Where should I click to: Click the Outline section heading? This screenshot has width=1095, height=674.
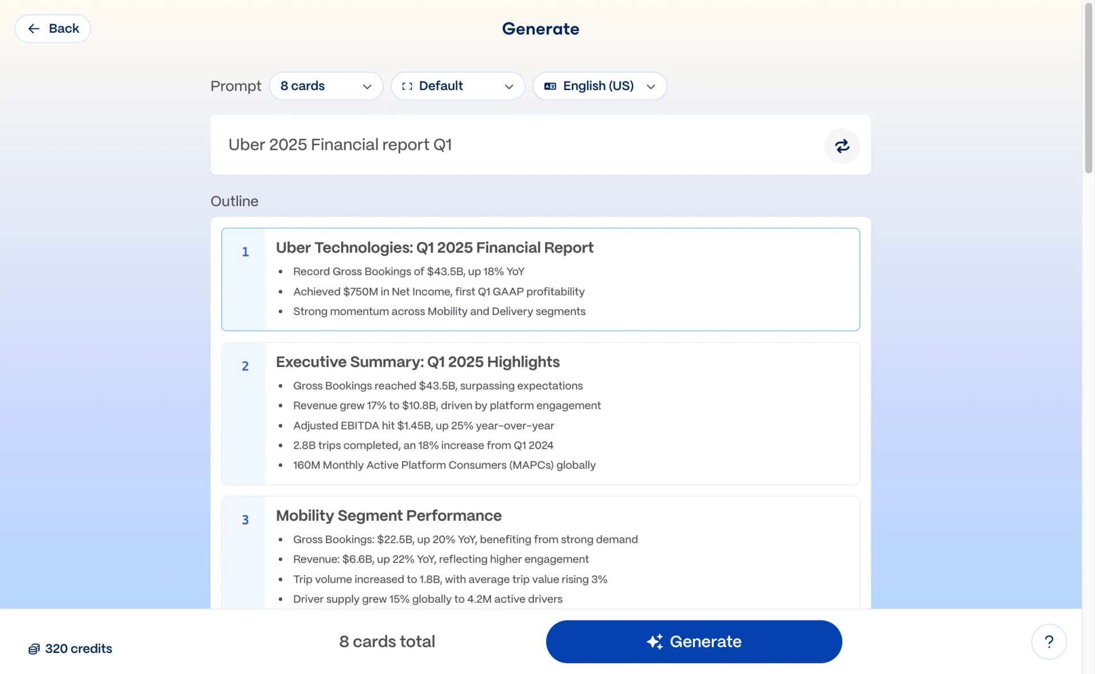point(234,201)
